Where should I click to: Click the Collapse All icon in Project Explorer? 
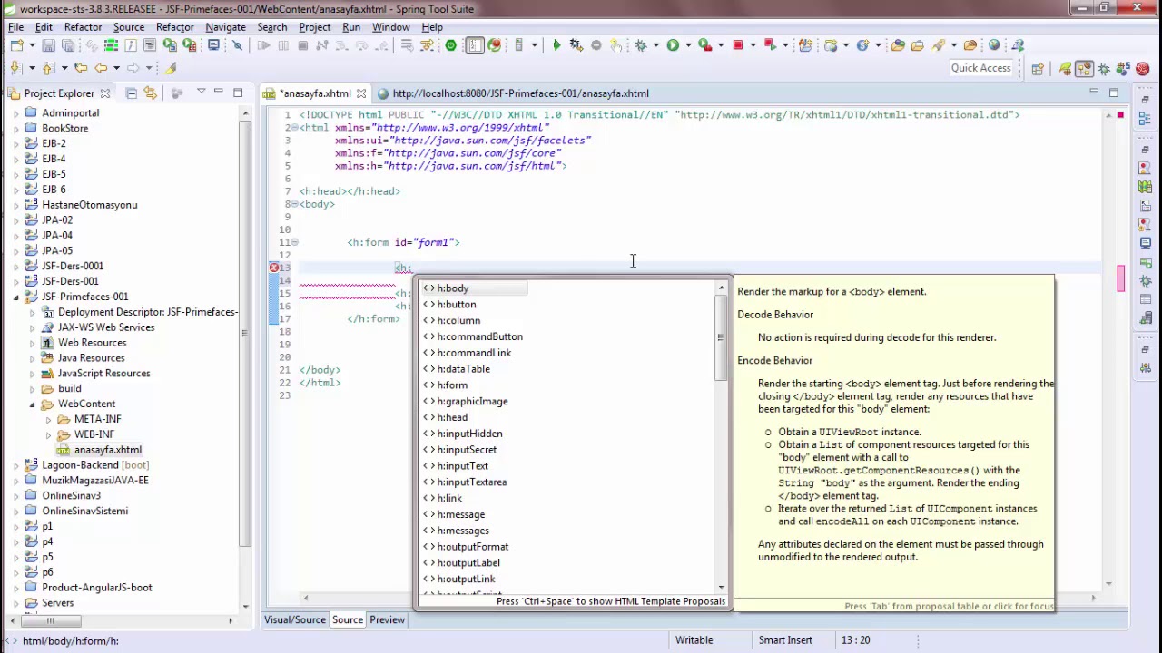coord(132,93)
